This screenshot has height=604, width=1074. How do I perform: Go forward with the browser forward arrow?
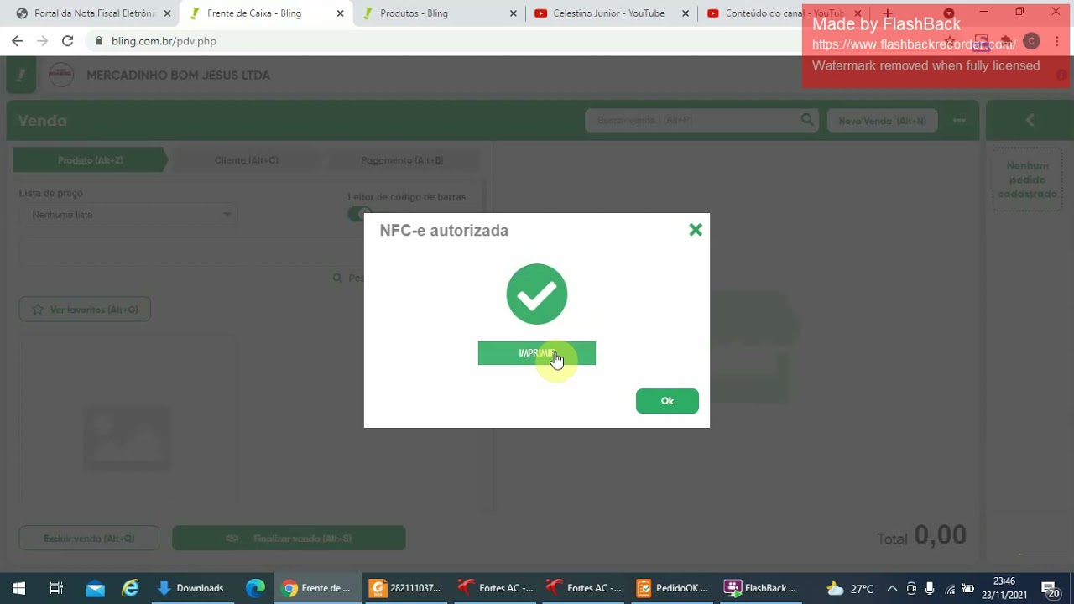coord(43,41)
